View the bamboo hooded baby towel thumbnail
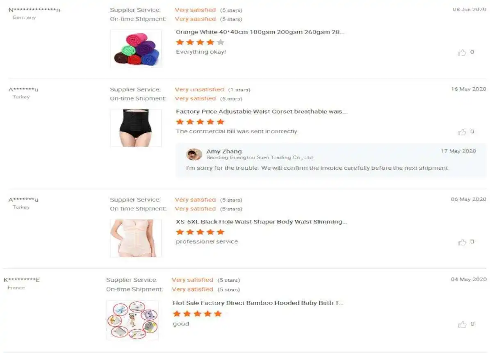 point(132,320)
